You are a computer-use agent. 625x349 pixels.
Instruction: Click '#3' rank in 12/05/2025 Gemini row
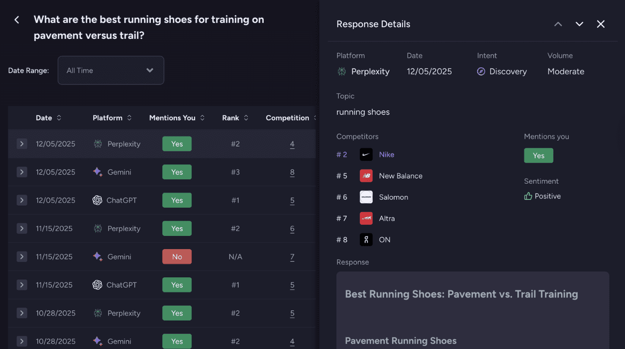click(235, 172)
